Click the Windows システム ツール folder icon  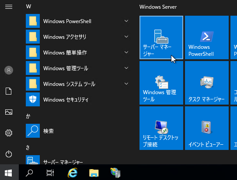coord(33,84)
